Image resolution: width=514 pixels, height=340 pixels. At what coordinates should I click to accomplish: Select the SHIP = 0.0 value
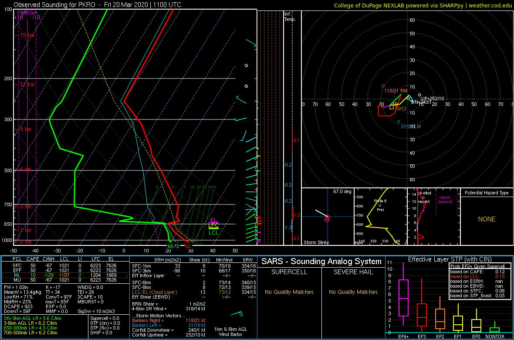[101, 333]
